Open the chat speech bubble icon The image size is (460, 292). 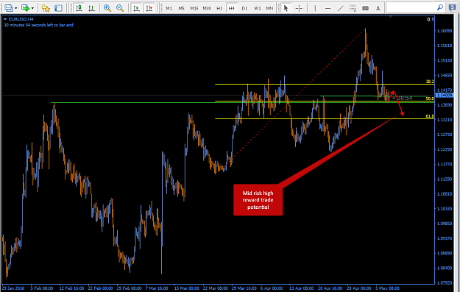coord(452,8)
